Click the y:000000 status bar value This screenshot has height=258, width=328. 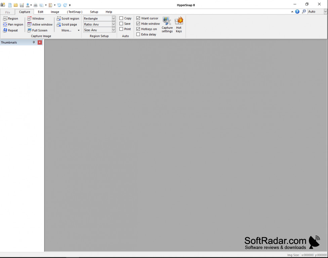pos(321,255)
